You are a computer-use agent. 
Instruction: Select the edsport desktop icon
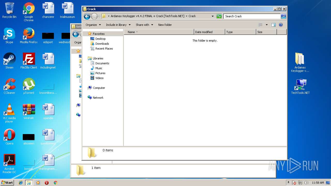coord(48,37)
